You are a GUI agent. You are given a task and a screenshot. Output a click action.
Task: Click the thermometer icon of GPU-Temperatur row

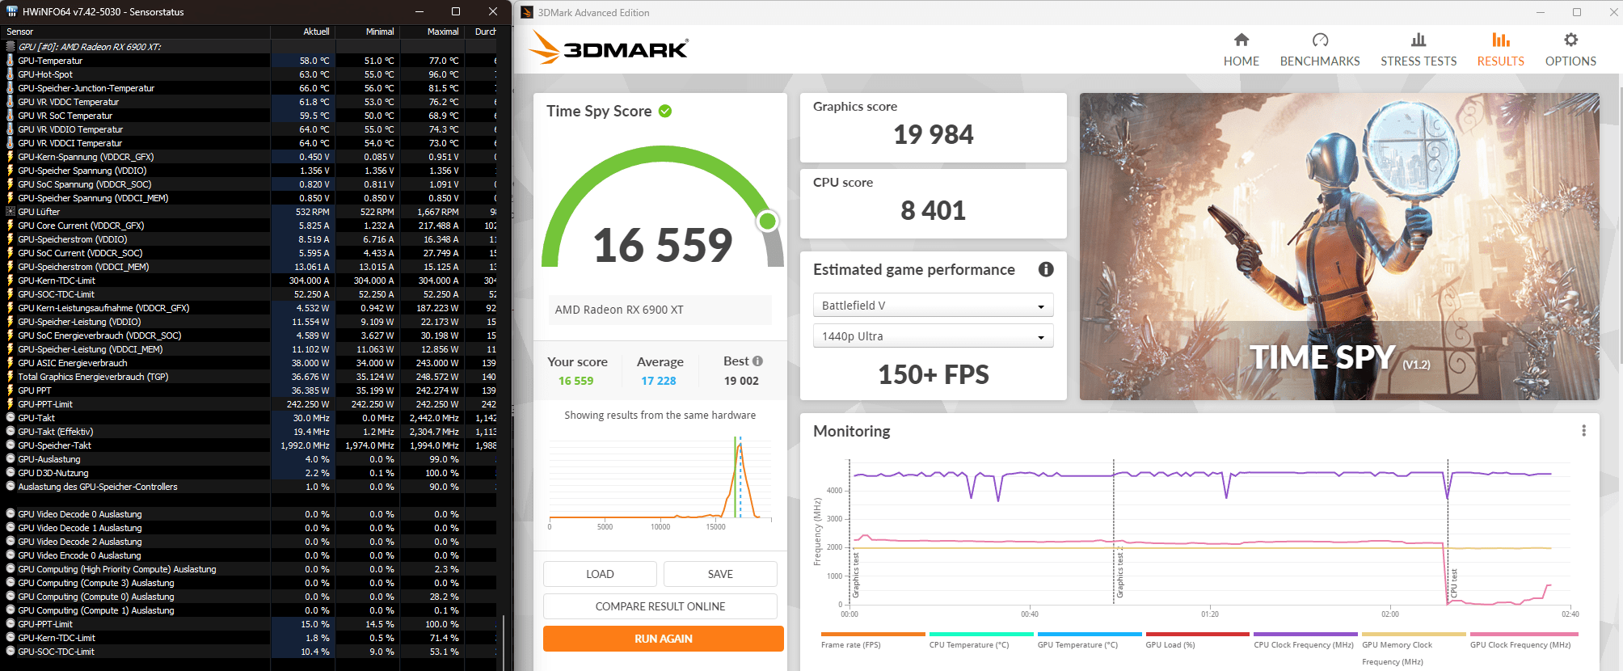[11, 61]
